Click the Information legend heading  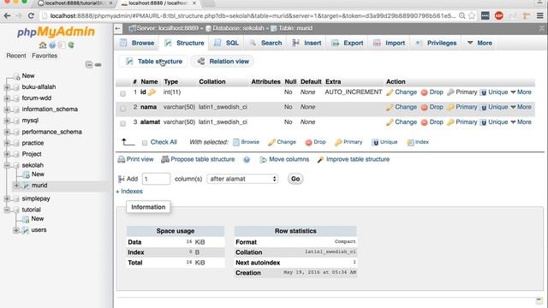(x=148, y=207)
